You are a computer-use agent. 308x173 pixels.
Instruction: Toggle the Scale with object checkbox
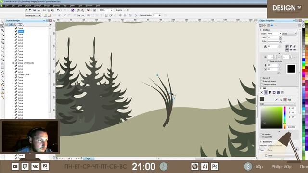[261, 81]
